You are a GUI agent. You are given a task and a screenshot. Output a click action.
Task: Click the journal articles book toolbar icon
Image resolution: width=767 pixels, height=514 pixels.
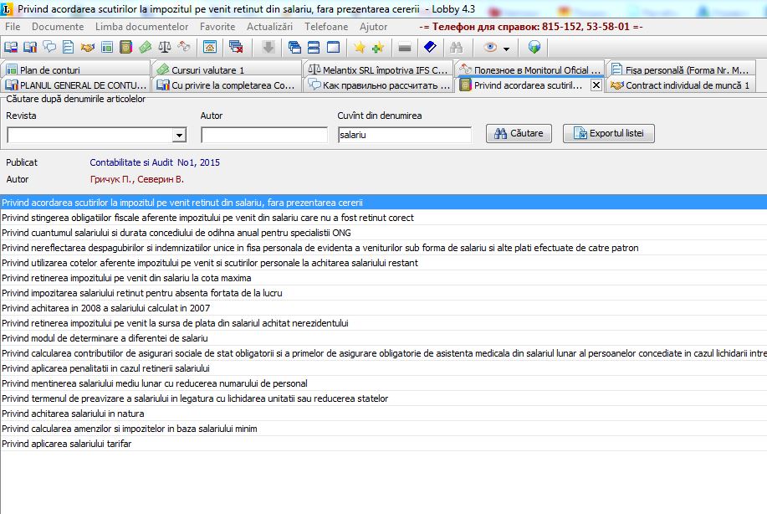pyautogui.click(x=125, y=48)
